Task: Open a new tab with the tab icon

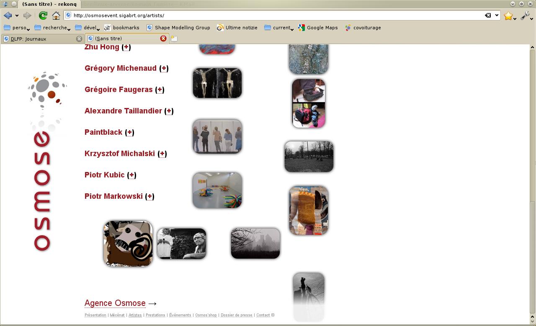Action: [x=174, y=39]
